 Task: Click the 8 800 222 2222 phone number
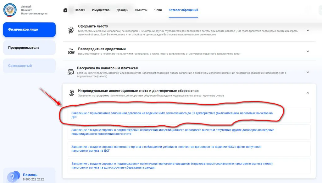pos(33,179)
